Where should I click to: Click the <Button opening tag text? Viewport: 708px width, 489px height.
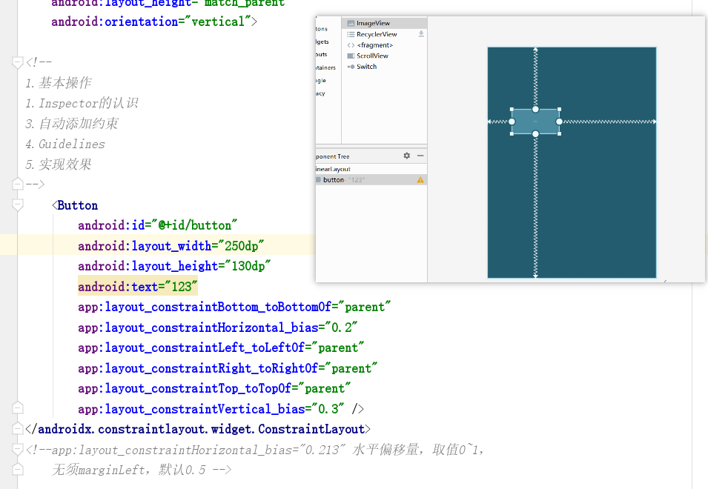coord(75,205)
